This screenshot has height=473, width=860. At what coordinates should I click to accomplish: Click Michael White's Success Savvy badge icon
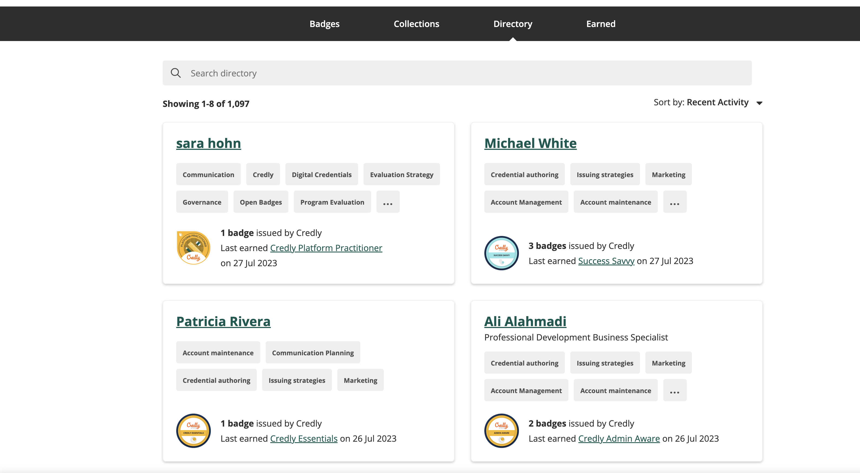[501, 253]
